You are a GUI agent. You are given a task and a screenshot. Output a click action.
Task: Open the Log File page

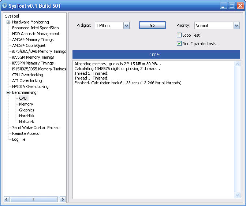pos(19,139)
